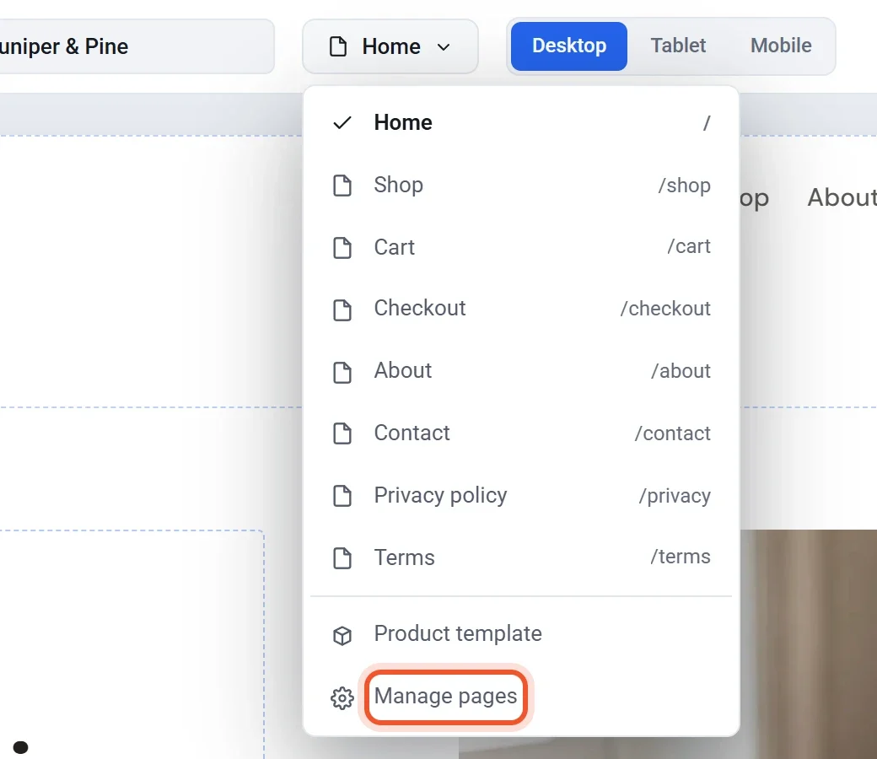Open the Contact page entry
Viewport: 877px width, 759px height.
click(521, 433)
